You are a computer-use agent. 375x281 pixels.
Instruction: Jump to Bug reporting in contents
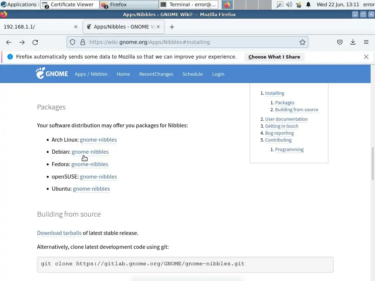(x=279, y=133)
